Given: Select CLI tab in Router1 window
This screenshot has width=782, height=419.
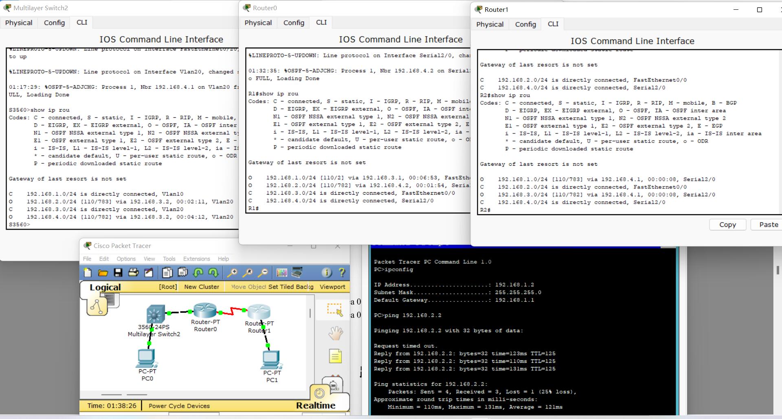Looking at the screenshot, I should (553, 24).
